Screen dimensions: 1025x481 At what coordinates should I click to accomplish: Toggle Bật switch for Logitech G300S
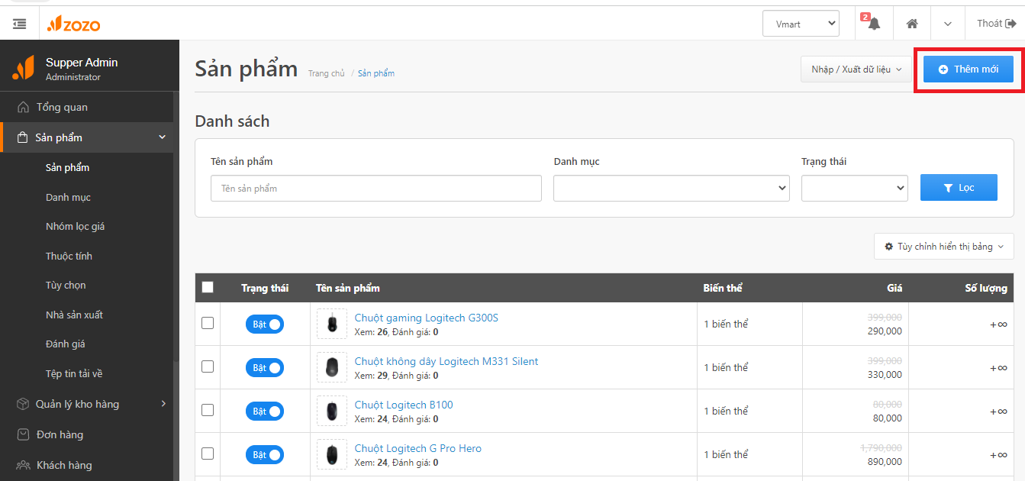point(265,324)
